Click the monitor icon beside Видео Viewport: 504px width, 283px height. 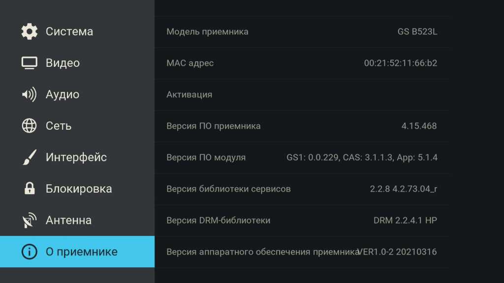point(30,63)
